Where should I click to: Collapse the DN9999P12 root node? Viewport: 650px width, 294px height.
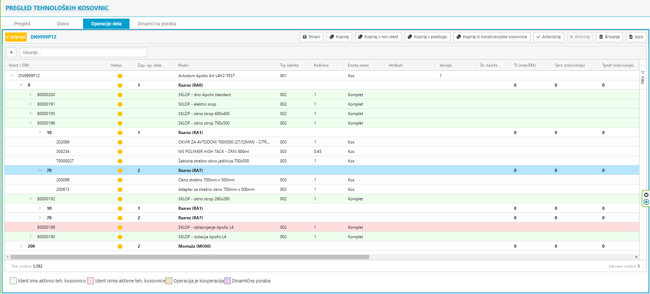tap(12, 76)
